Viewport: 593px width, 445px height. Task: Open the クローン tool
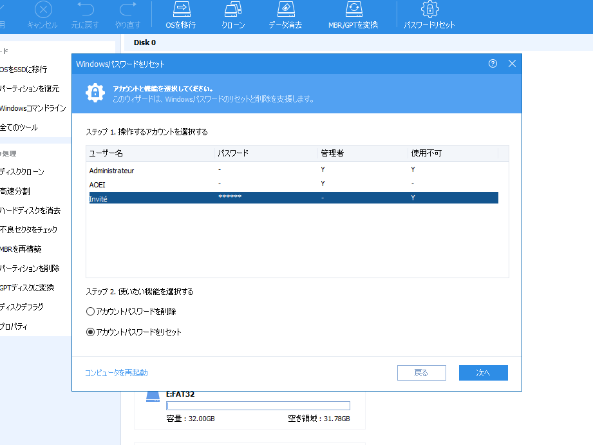click(x=233, y=10)
